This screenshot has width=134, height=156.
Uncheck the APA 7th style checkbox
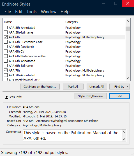point(6,70)
